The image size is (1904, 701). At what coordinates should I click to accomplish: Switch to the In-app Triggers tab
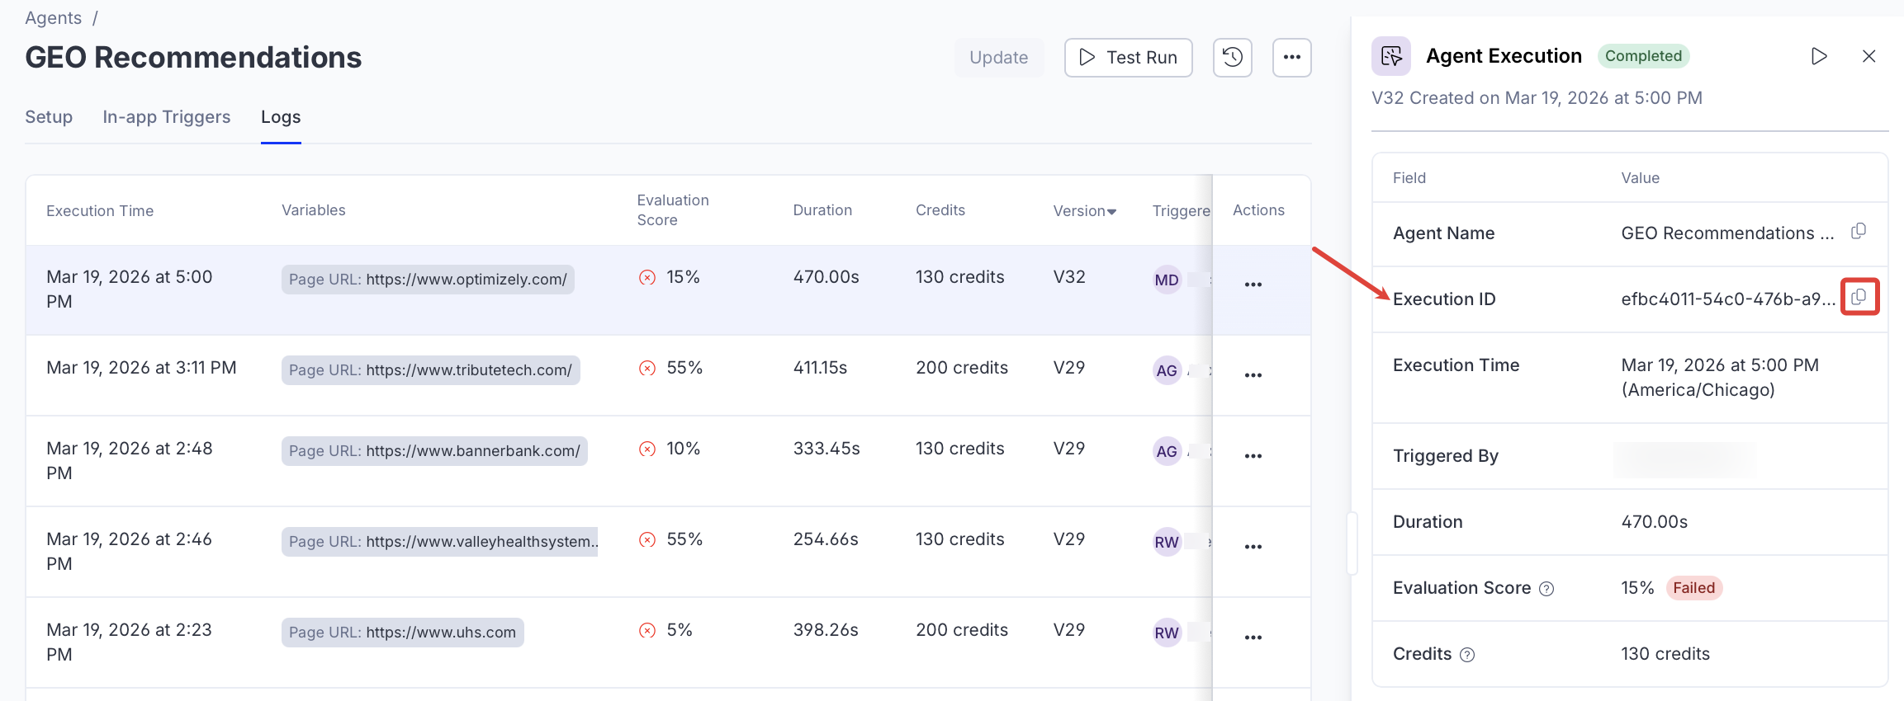pyautogui.click(x=166, y=117)
